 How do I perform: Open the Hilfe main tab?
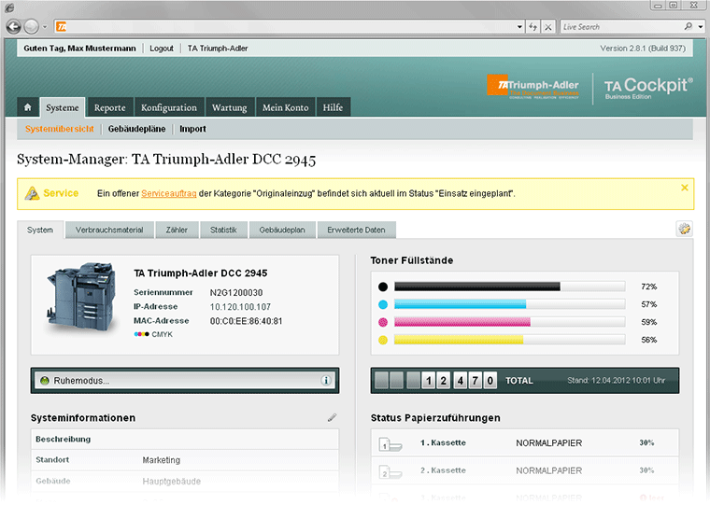coord(333,107)
